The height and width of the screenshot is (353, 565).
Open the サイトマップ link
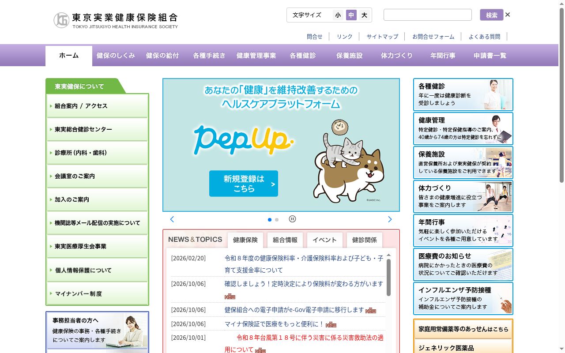point(382,37)
